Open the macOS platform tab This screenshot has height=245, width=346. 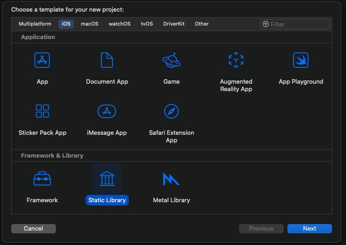90,24
